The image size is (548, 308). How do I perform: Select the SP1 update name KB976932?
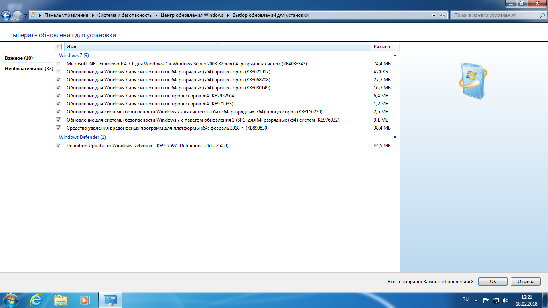(x=203, y=120)
